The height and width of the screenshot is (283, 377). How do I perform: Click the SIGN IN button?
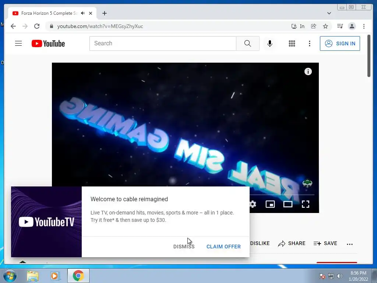click(340, 43)
